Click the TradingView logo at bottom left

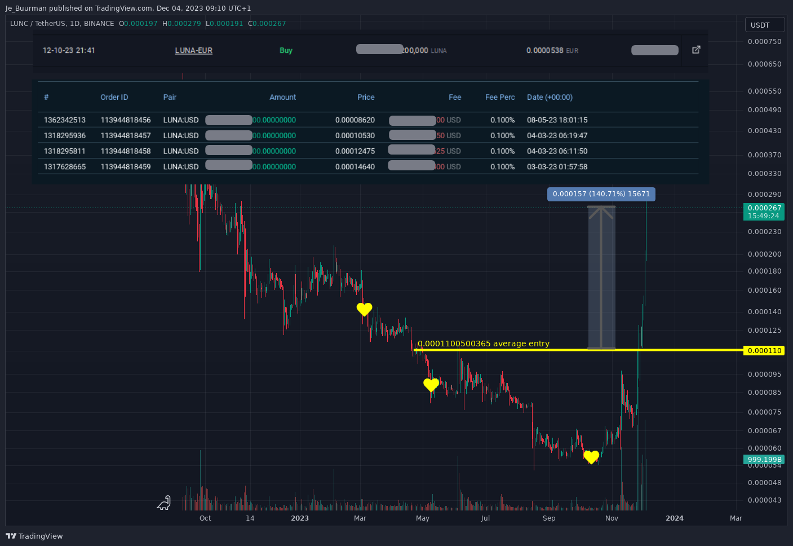pyautogui.click(x=11, y=536)
